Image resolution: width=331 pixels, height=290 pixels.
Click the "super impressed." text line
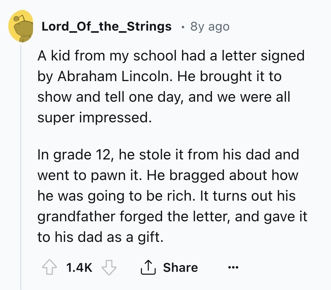(94, 118)
